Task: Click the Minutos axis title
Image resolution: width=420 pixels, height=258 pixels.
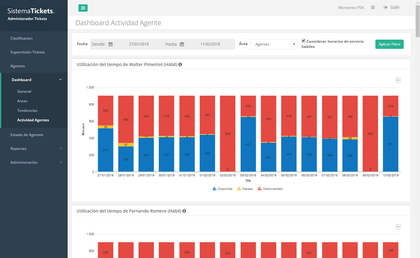Action: click(83, 129)
